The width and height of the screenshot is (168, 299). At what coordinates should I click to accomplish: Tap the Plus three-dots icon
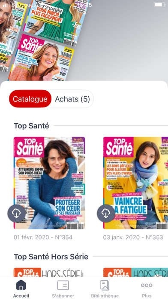coord(147,285)
